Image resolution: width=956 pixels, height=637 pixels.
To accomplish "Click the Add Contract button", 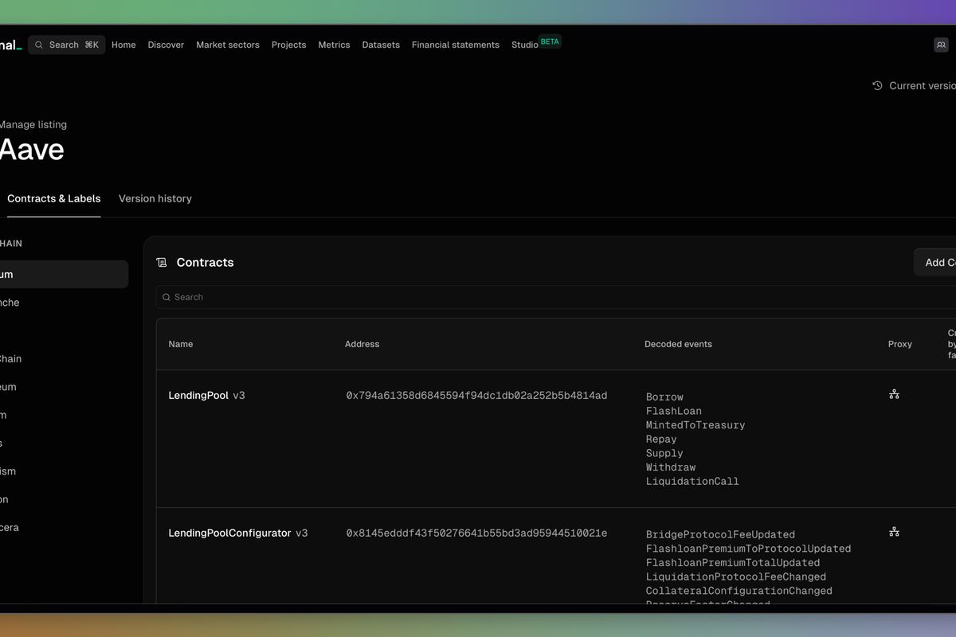I will point(935,262).
